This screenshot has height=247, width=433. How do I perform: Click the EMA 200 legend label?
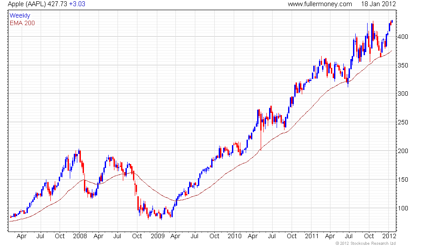coord(23,23)
